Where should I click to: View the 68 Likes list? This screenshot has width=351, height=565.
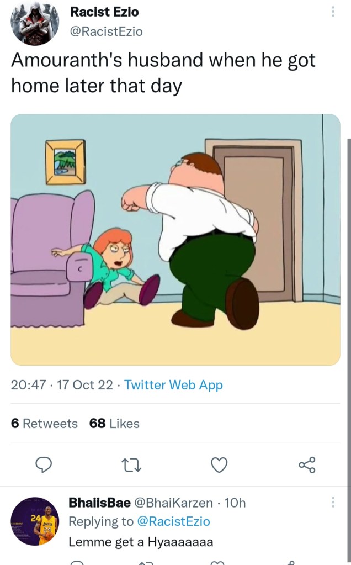point(114,424)
